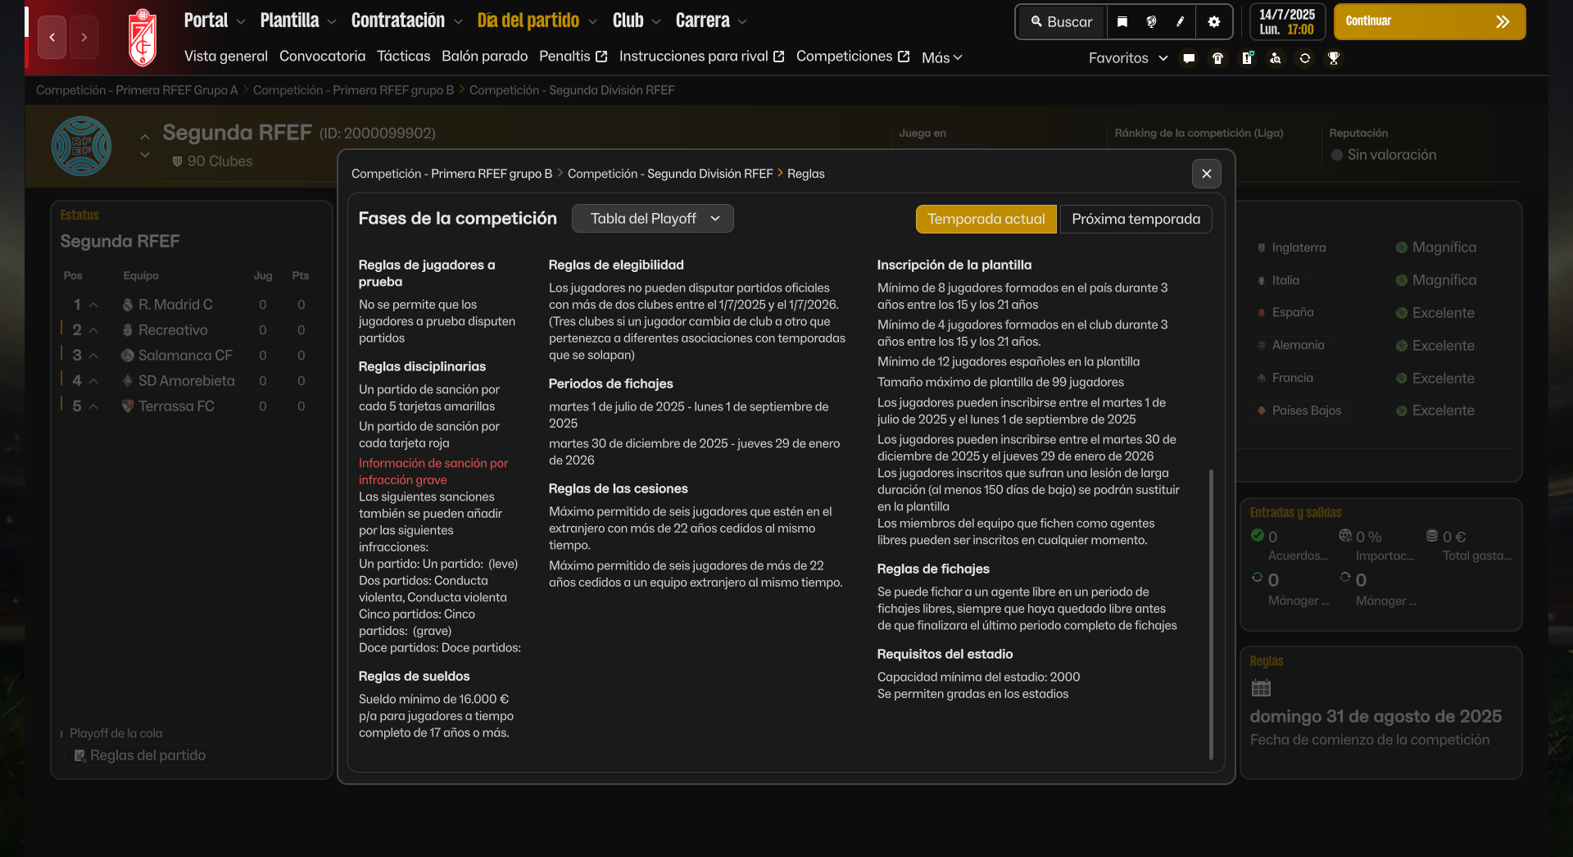Open the Plantilla menu
Image resolution: width=1573 pixels, height=857 pixels.
pos(297,20)
